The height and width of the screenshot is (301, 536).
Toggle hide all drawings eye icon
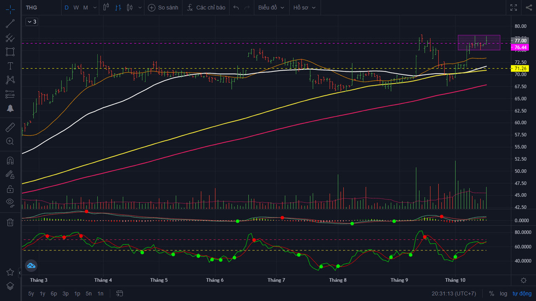pyautogui.click(x=10, y=203)
